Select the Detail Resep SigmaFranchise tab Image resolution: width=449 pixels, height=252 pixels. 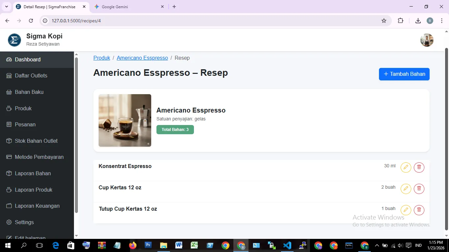(x=51, y=7)
